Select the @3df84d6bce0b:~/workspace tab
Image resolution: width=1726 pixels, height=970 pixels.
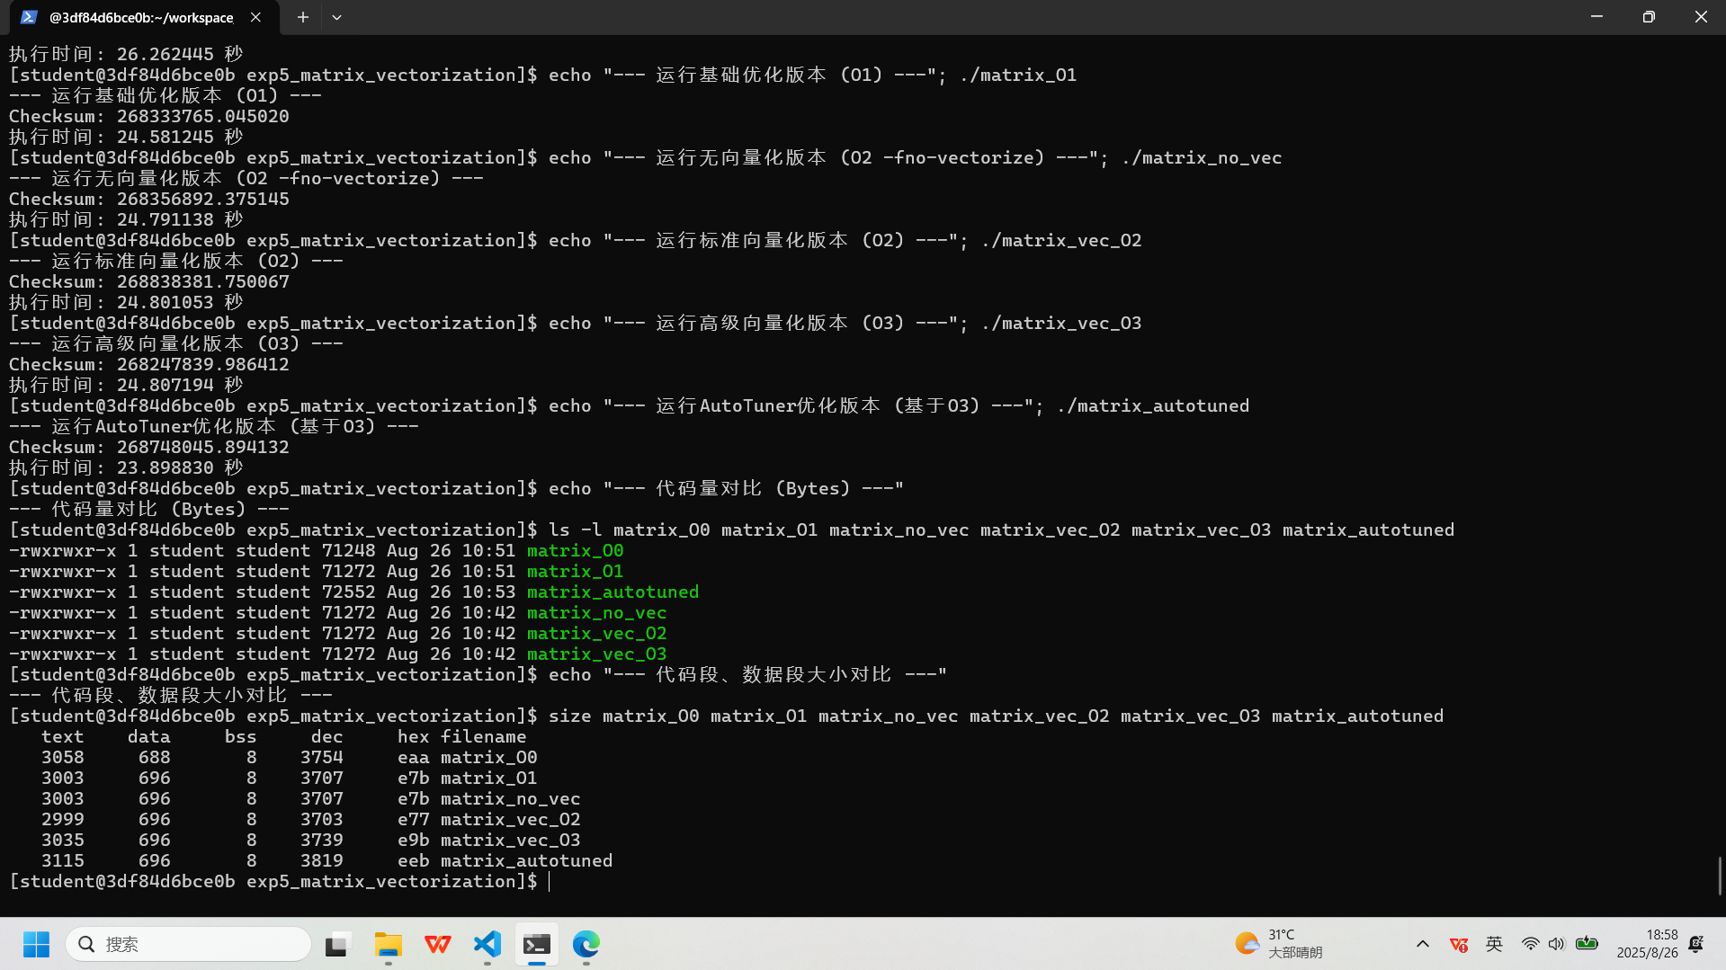click(141, 17)
